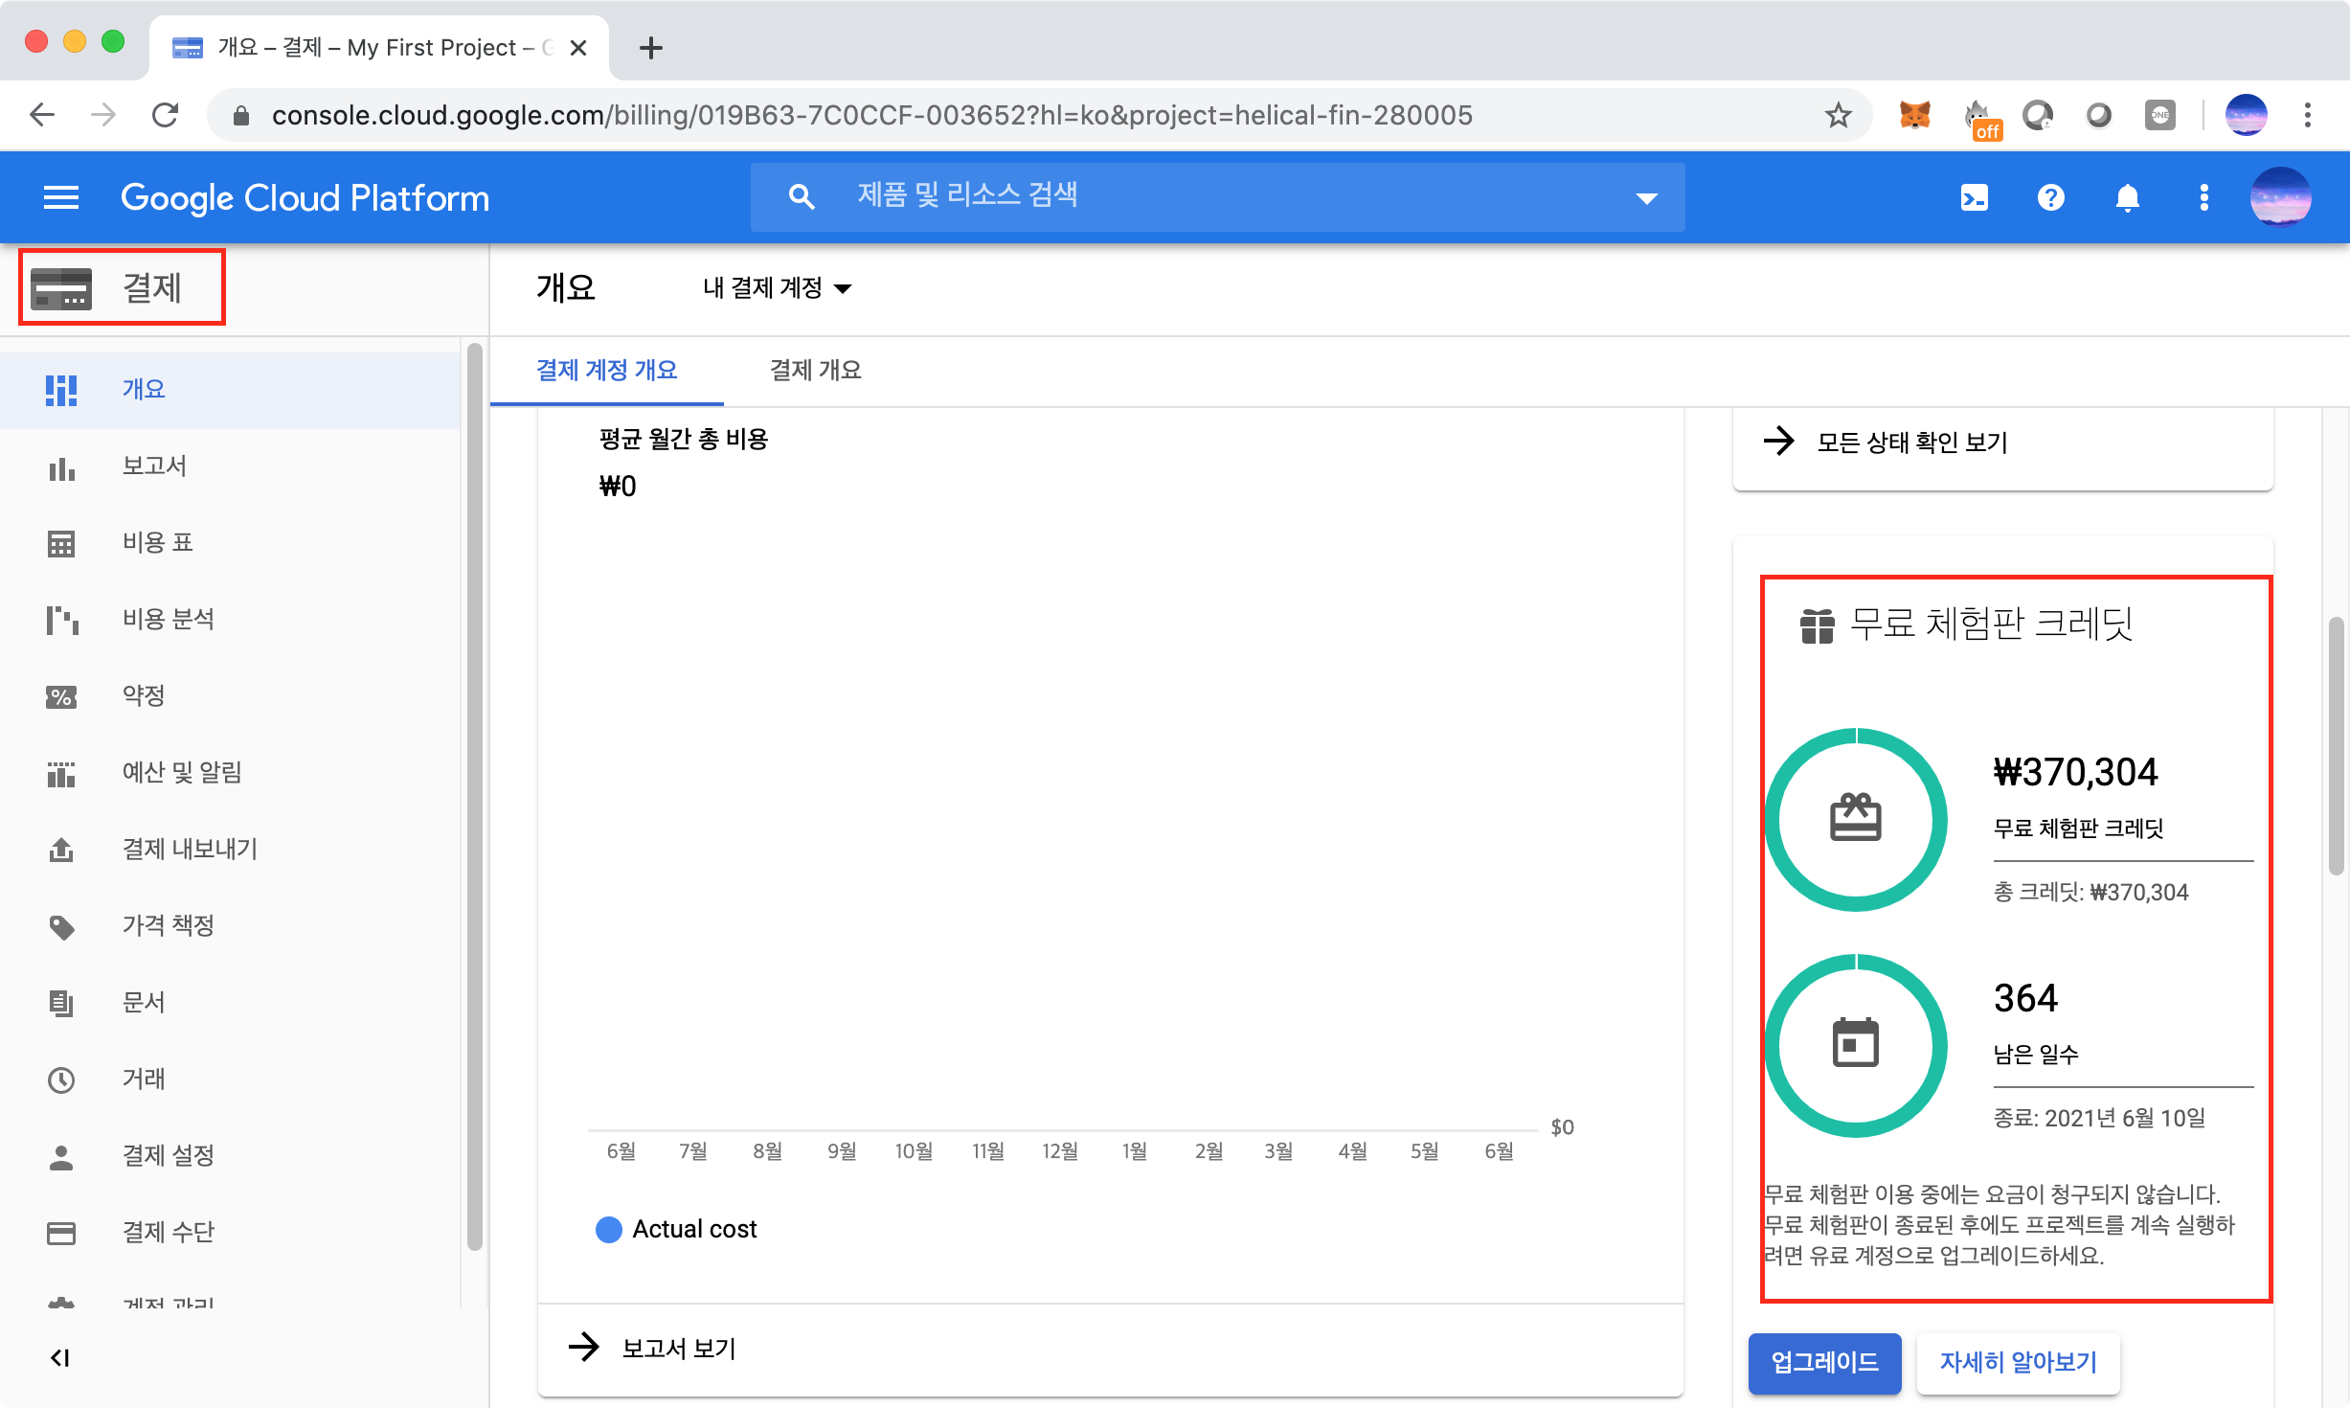Switch to the 결제 개요 tab
This screenshot has height=1408, width=2350.
(815, 371)
